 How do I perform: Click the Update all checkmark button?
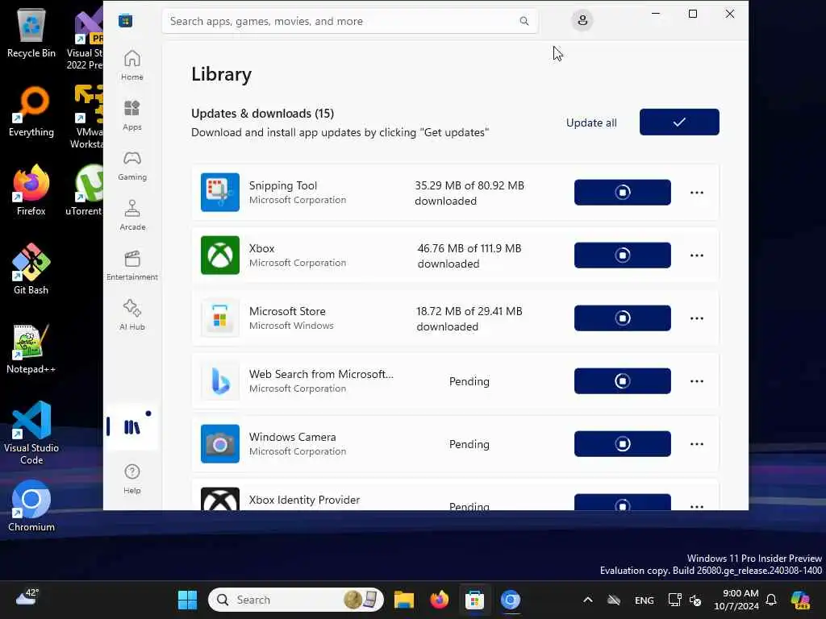coord(679,123)
